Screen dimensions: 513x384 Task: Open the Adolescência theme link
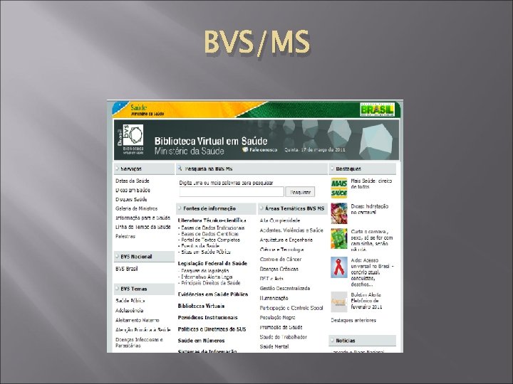tap(129, 310)
